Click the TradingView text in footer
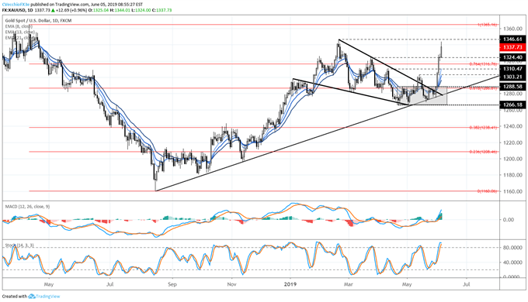The image size is (528, 302). pyautogui.click(x=48, y=297)
